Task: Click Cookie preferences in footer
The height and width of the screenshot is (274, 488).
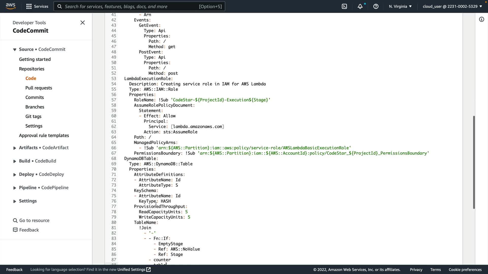Action: 465,269
